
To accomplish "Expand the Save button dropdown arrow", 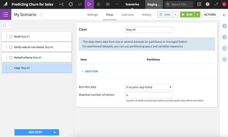I will coord(175,15).
